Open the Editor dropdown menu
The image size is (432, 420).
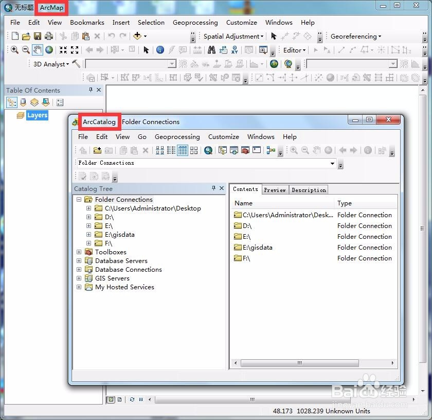[x=294, y=50]
